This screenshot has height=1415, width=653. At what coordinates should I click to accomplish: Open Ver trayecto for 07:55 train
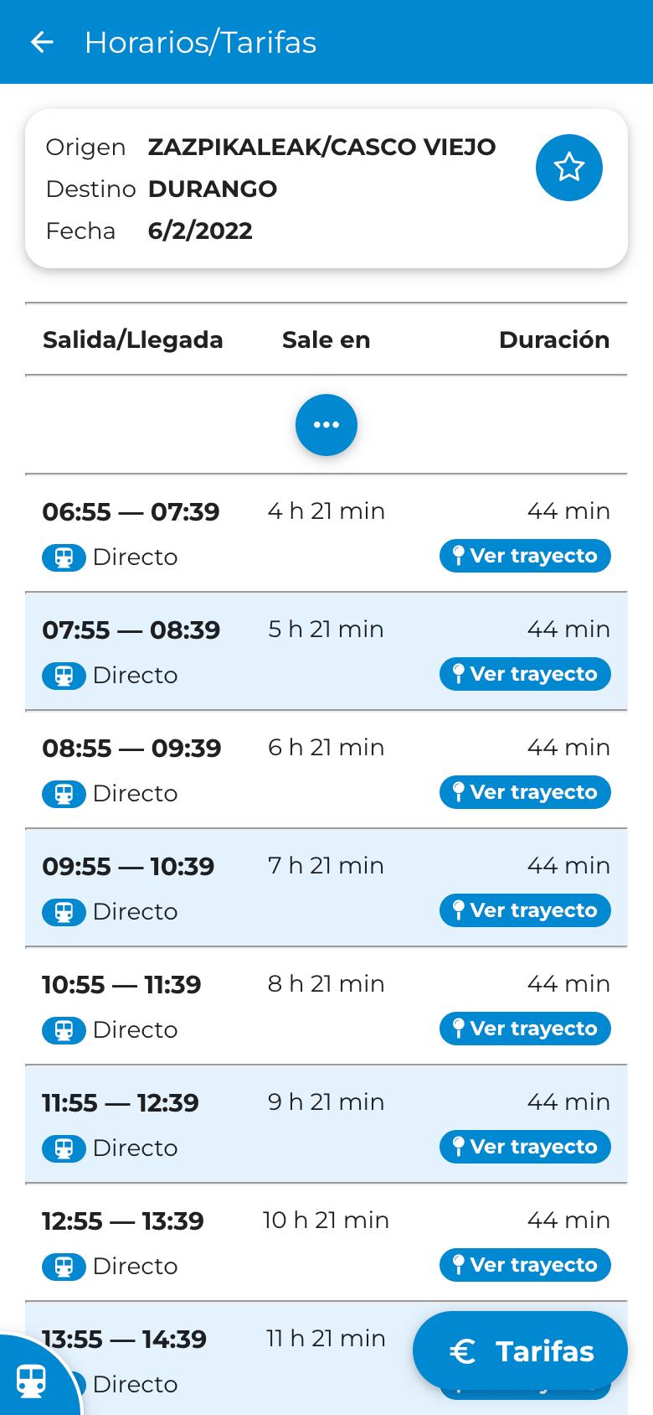(x=525, y=674)
